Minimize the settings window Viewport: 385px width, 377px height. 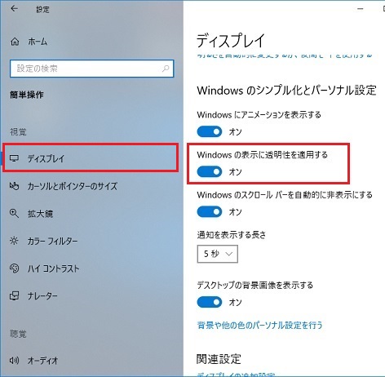click(361, 9)
